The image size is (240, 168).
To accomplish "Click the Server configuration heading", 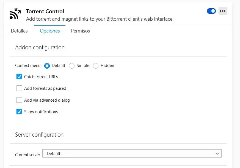I will [39, 135].
